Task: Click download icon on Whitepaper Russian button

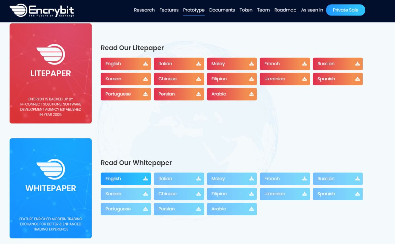Action: tap(357, 178)
